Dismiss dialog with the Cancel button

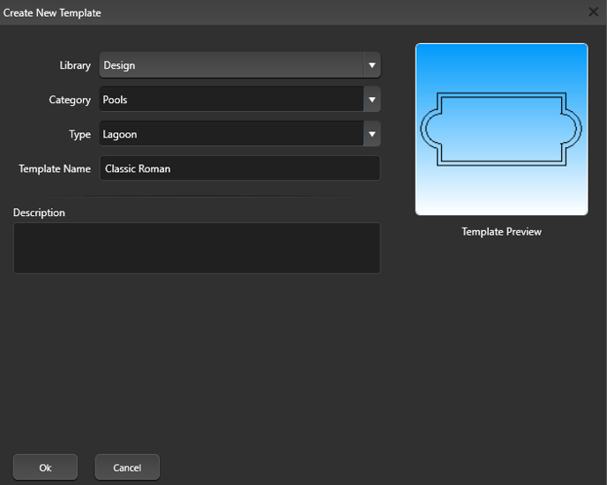pyautogui.click(x=127, y=467)
